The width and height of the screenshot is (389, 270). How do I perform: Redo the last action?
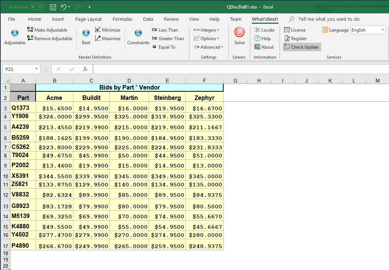[x=77, y=7]
